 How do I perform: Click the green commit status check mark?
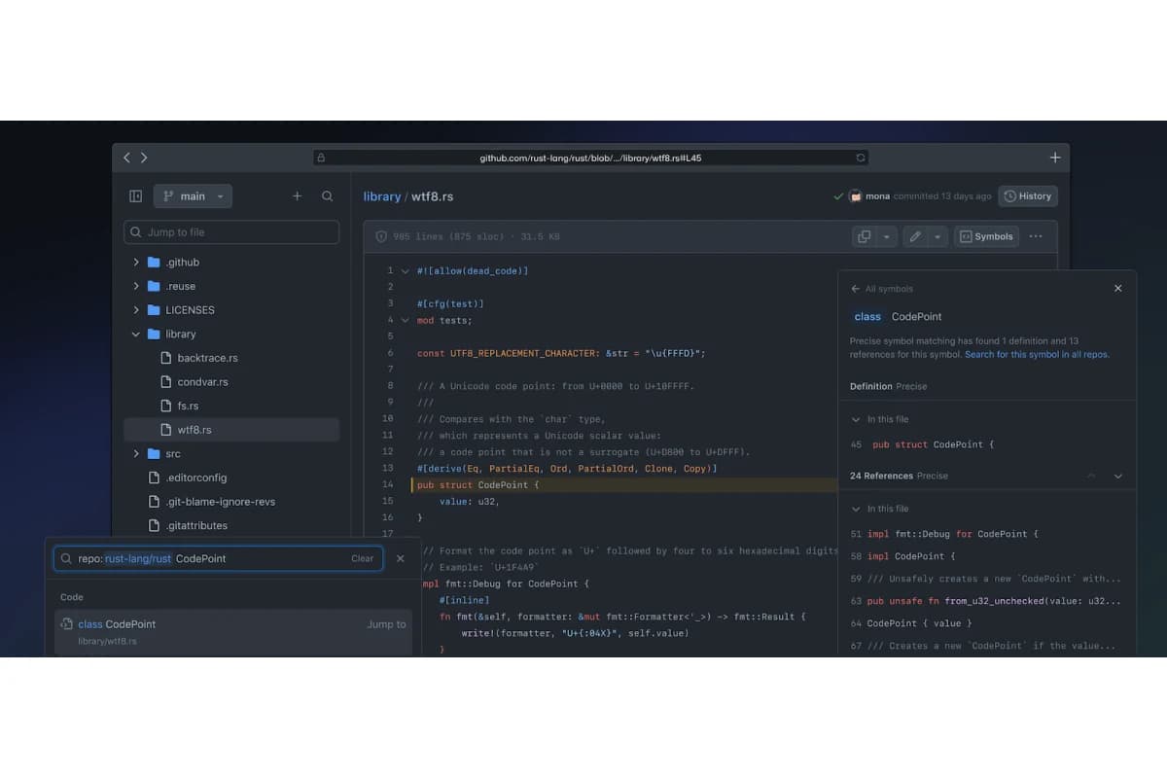click(838, 196)
